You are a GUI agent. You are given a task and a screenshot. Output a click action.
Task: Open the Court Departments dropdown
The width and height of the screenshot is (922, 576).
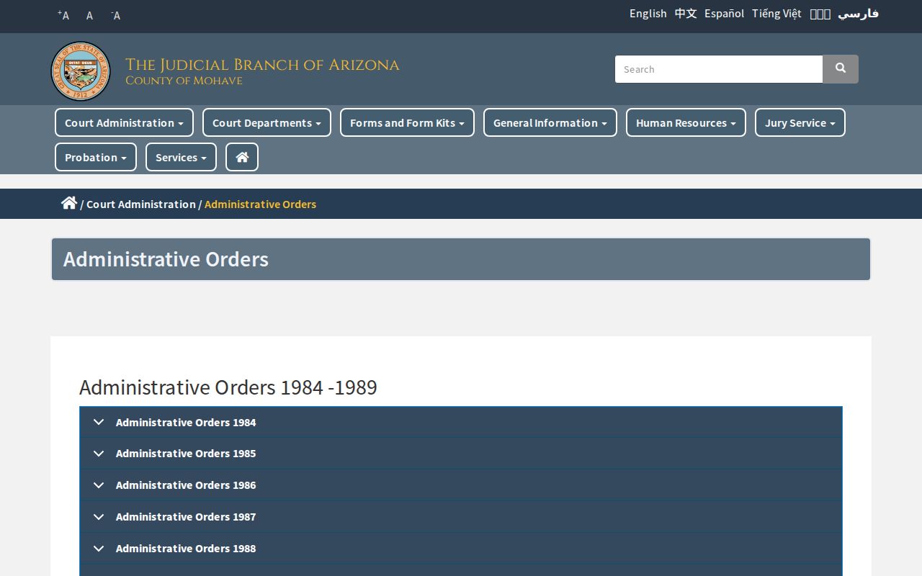pos(267,122)
